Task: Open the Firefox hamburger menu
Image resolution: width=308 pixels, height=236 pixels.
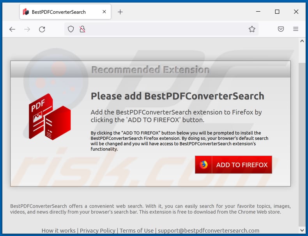Action: tap(296, 29)
